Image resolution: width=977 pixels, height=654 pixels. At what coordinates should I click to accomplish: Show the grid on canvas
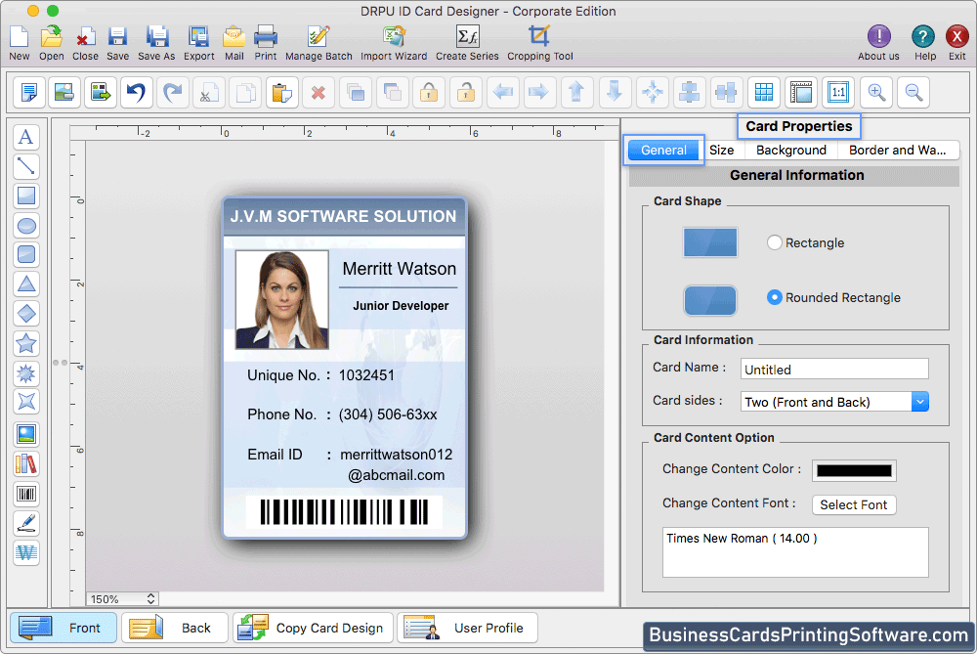(x=764, y=93)
